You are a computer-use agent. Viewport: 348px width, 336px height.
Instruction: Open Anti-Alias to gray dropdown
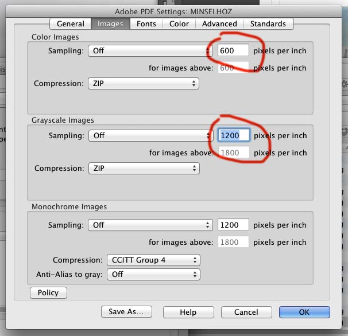[153, 275]
